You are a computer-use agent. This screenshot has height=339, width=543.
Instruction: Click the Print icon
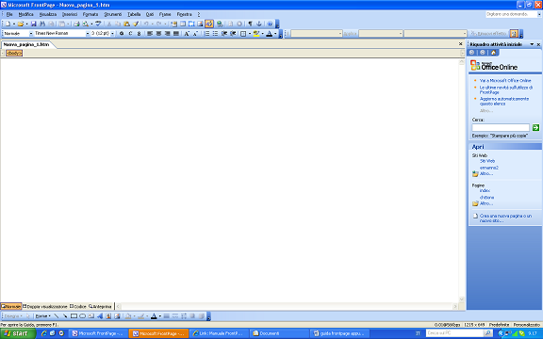77,24
